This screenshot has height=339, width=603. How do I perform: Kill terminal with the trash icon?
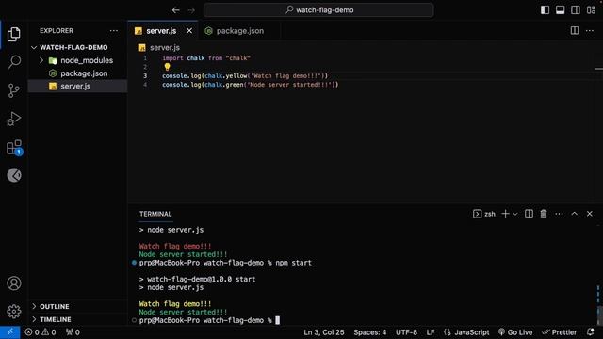point(544,214)
